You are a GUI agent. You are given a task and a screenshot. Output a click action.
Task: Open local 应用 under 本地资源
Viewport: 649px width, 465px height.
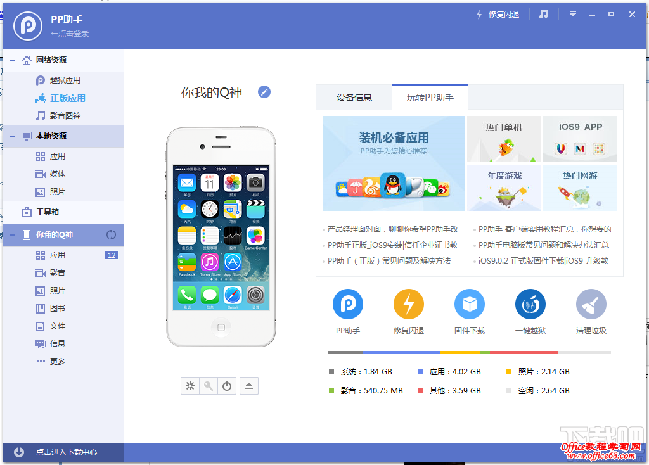[x=57, y=156]
